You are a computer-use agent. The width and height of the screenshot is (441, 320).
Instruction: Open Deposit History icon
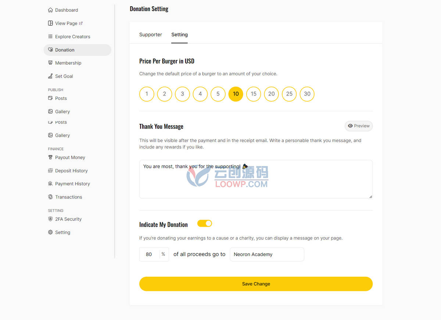pos(50,170)
